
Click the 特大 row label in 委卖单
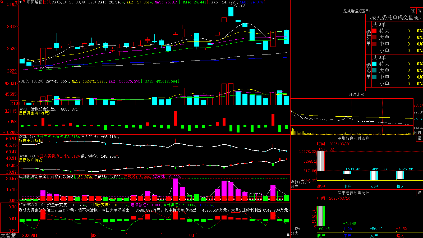384,64
